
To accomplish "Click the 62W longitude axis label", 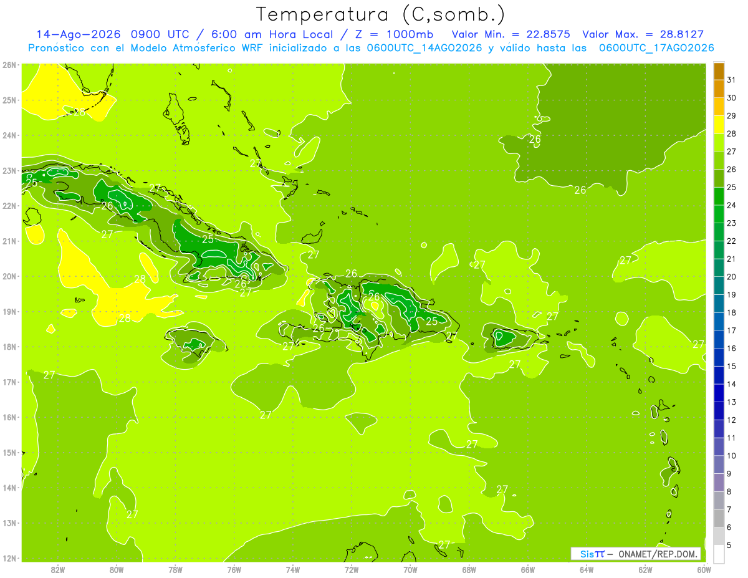I will tap(645, 569).
